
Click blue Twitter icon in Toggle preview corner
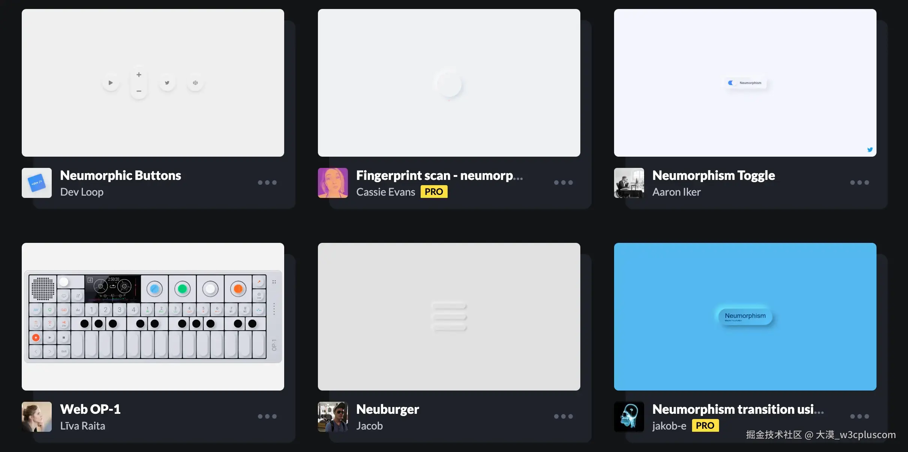pos(870,150)
